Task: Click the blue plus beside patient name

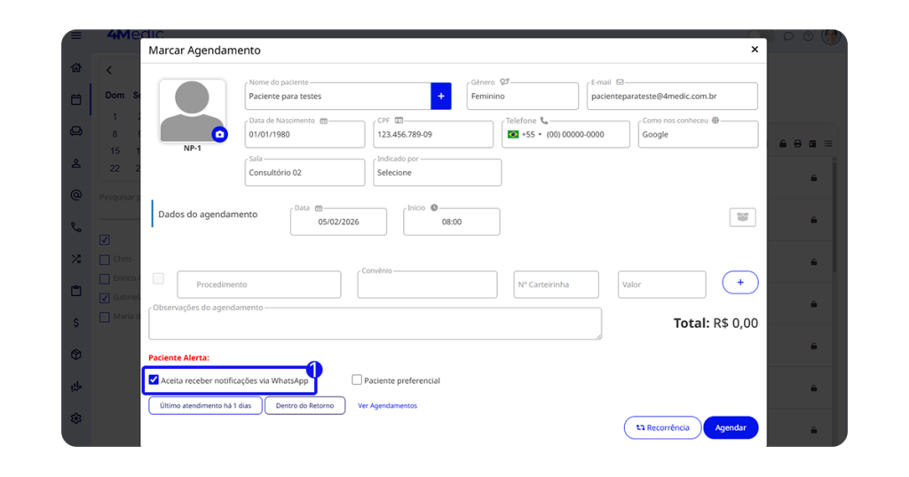Action: 441,96
